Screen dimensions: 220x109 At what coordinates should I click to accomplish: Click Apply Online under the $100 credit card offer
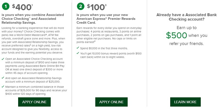(x=111, y=102)
